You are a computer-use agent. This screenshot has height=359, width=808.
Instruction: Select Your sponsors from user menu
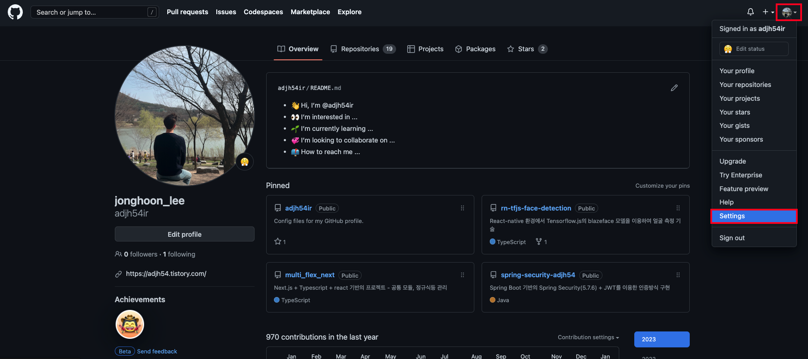[x=754, y=139]
